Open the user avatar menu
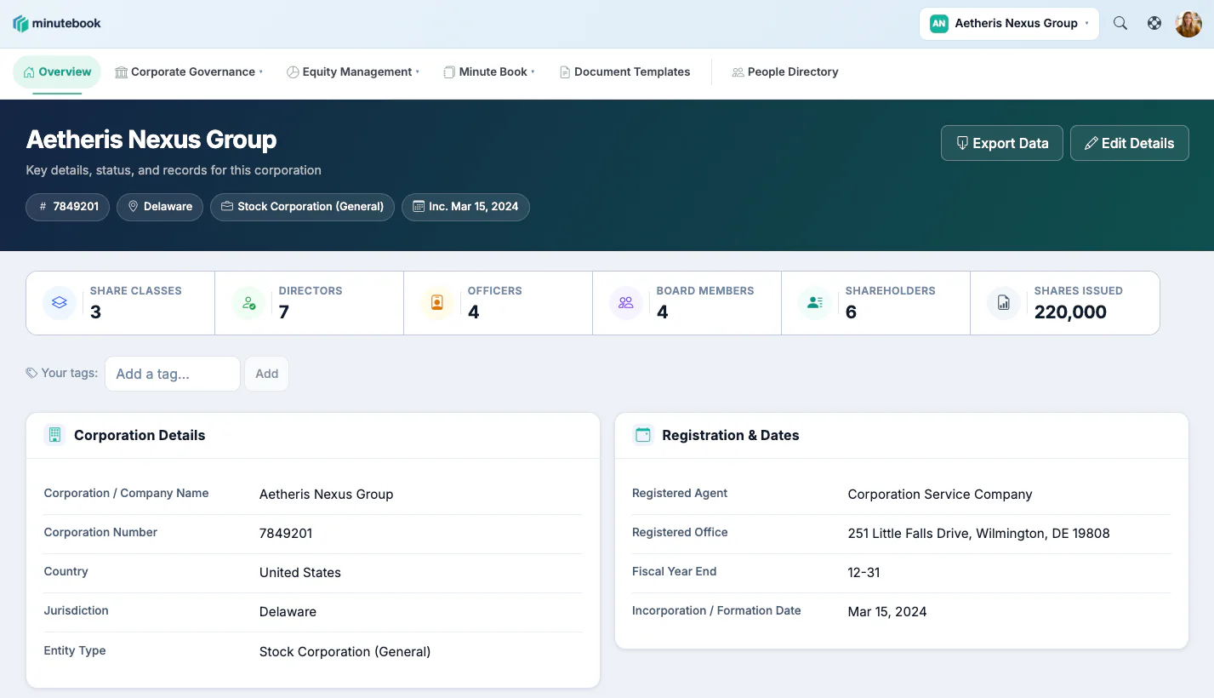The width and height of the screenshot is (1214, 698). point(1188,24)
